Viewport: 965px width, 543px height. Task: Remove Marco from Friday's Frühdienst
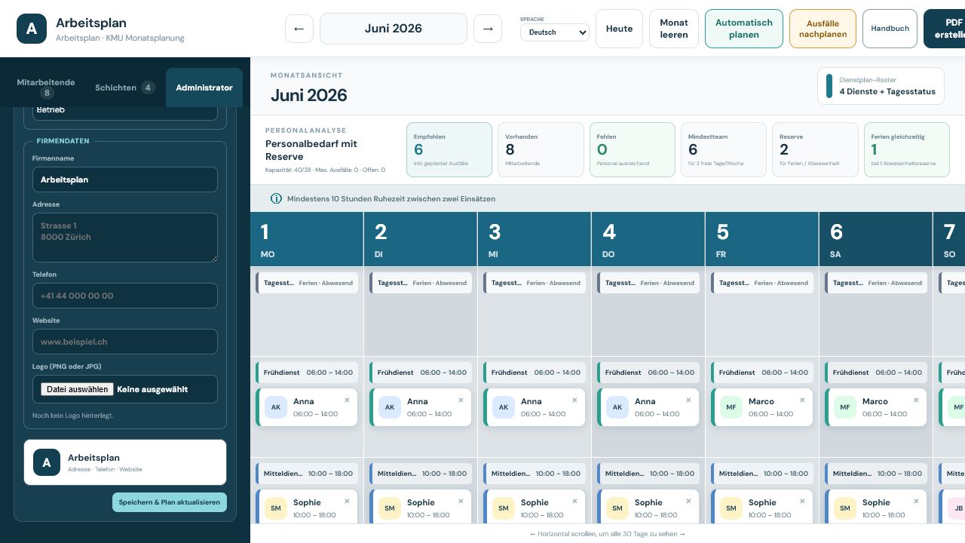coord(802,400)
